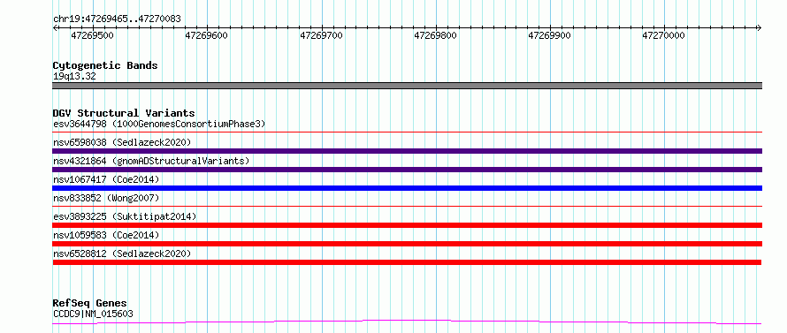Click the 47269600 ruler tick label
The height and width of the screenshot is (333, 787).
point(206,35)
